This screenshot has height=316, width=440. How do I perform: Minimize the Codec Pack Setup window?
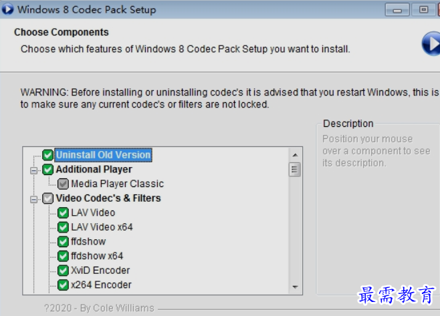pos(397,10)
